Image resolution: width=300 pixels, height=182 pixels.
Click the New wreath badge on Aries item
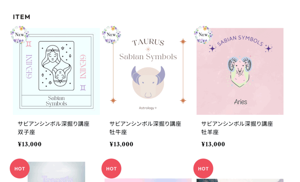click(204, 35)
